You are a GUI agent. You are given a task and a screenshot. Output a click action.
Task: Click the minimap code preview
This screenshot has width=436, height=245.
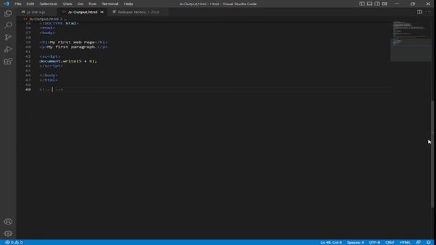tap(411, 41)
